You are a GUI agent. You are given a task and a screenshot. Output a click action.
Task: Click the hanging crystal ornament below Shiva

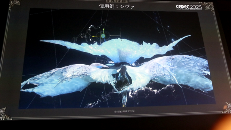click(124, 99)
